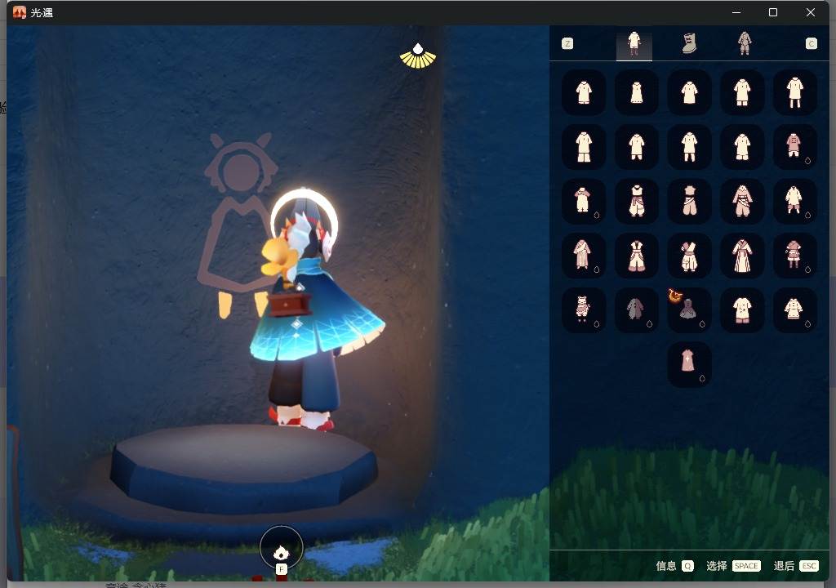Select sleeveless top with pink waist sash

(637, 201)
